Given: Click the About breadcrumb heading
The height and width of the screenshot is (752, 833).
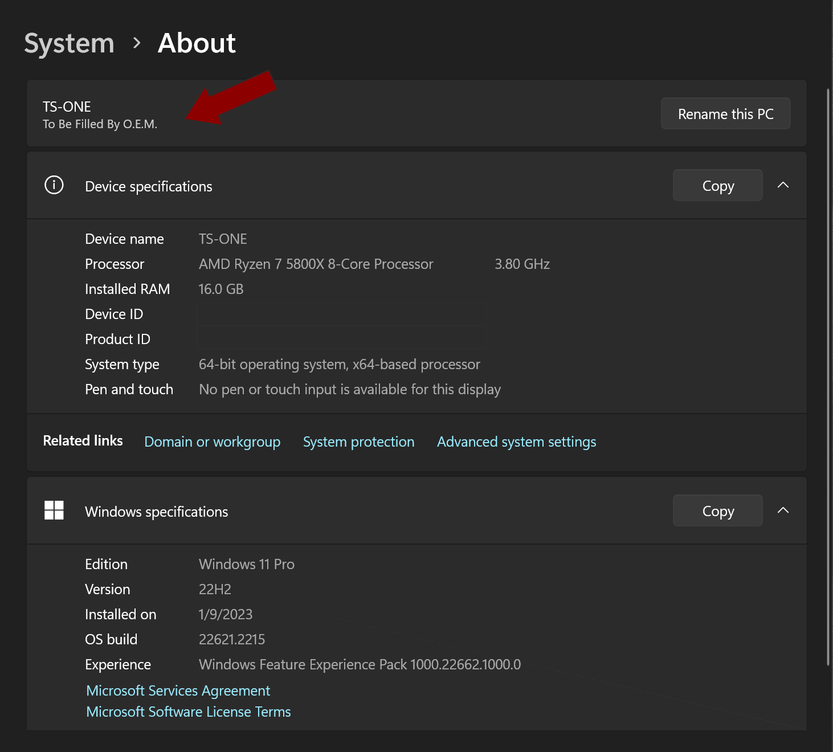Looking at the screenshot, I should tap(196, 43).
